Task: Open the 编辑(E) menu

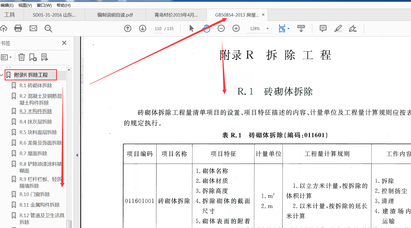Action: tap(7, 5)
